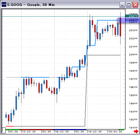Click the 14-23:30 time axis label
This screenshot has width=140, height=135.
(x=62, y=132)
